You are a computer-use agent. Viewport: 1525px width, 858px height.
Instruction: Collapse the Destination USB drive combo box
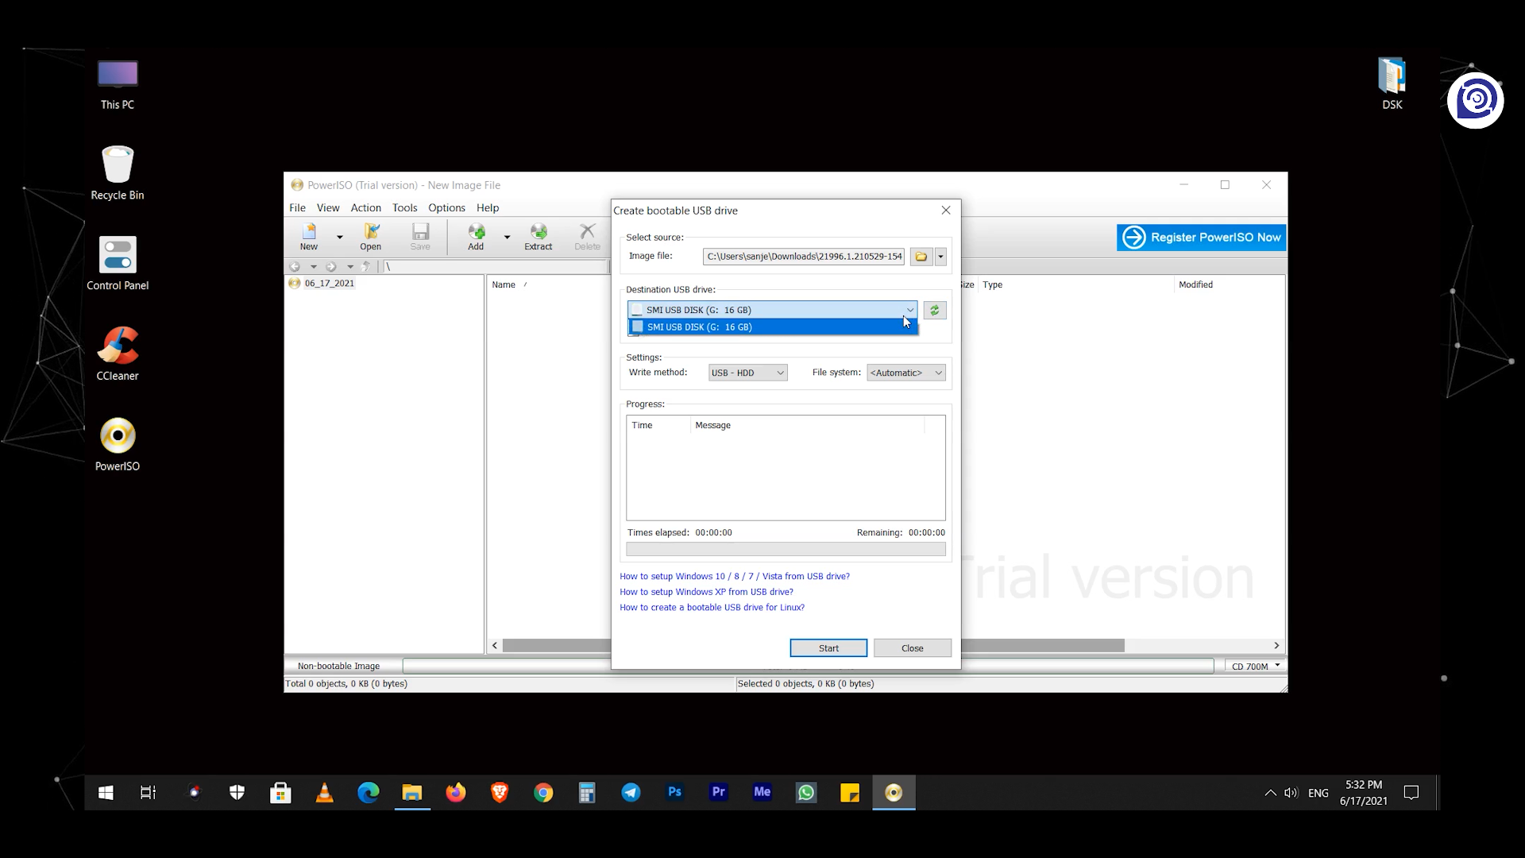click(x=910, y=311)
